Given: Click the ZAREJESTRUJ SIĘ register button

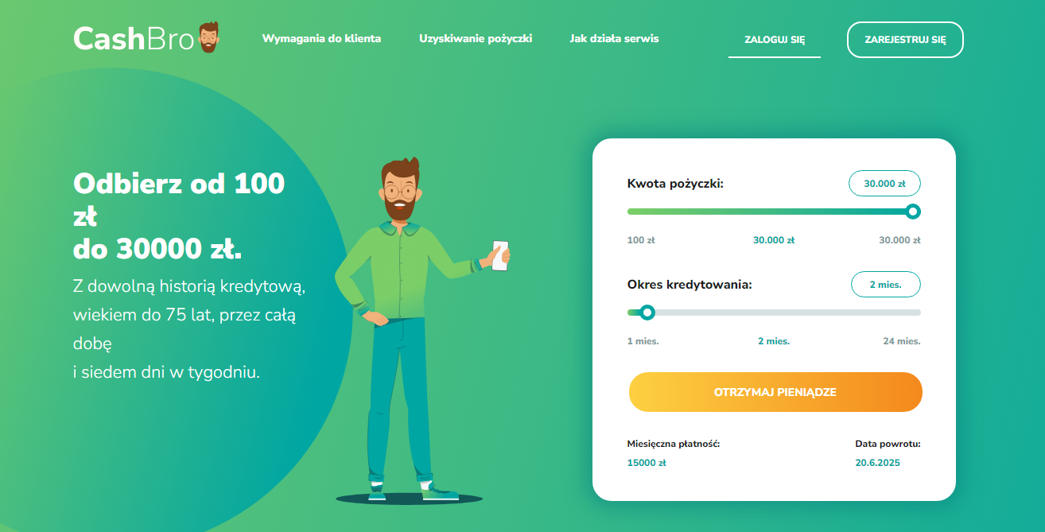Looking at the screenshot, I should click(905, 40).
